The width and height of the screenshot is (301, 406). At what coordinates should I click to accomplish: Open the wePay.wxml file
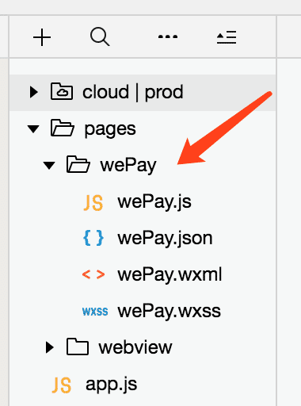170,275
